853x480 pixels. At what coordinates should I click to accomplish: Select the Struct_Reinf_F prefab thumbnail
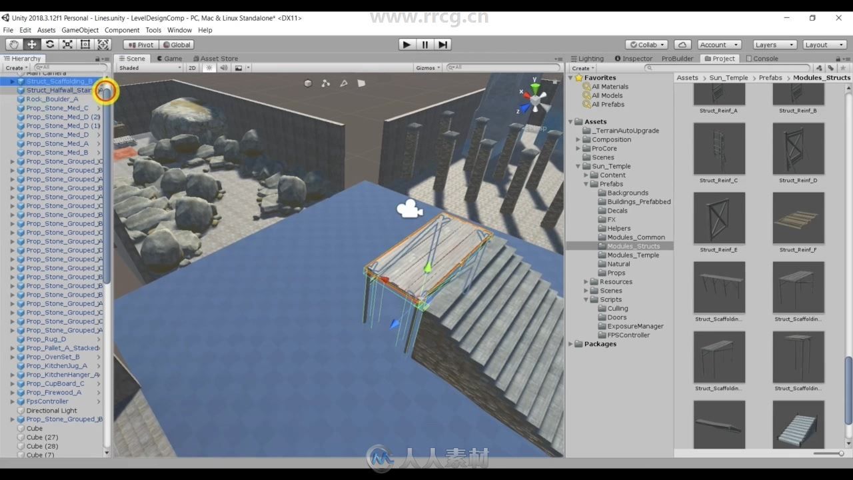tap(798, 218)
